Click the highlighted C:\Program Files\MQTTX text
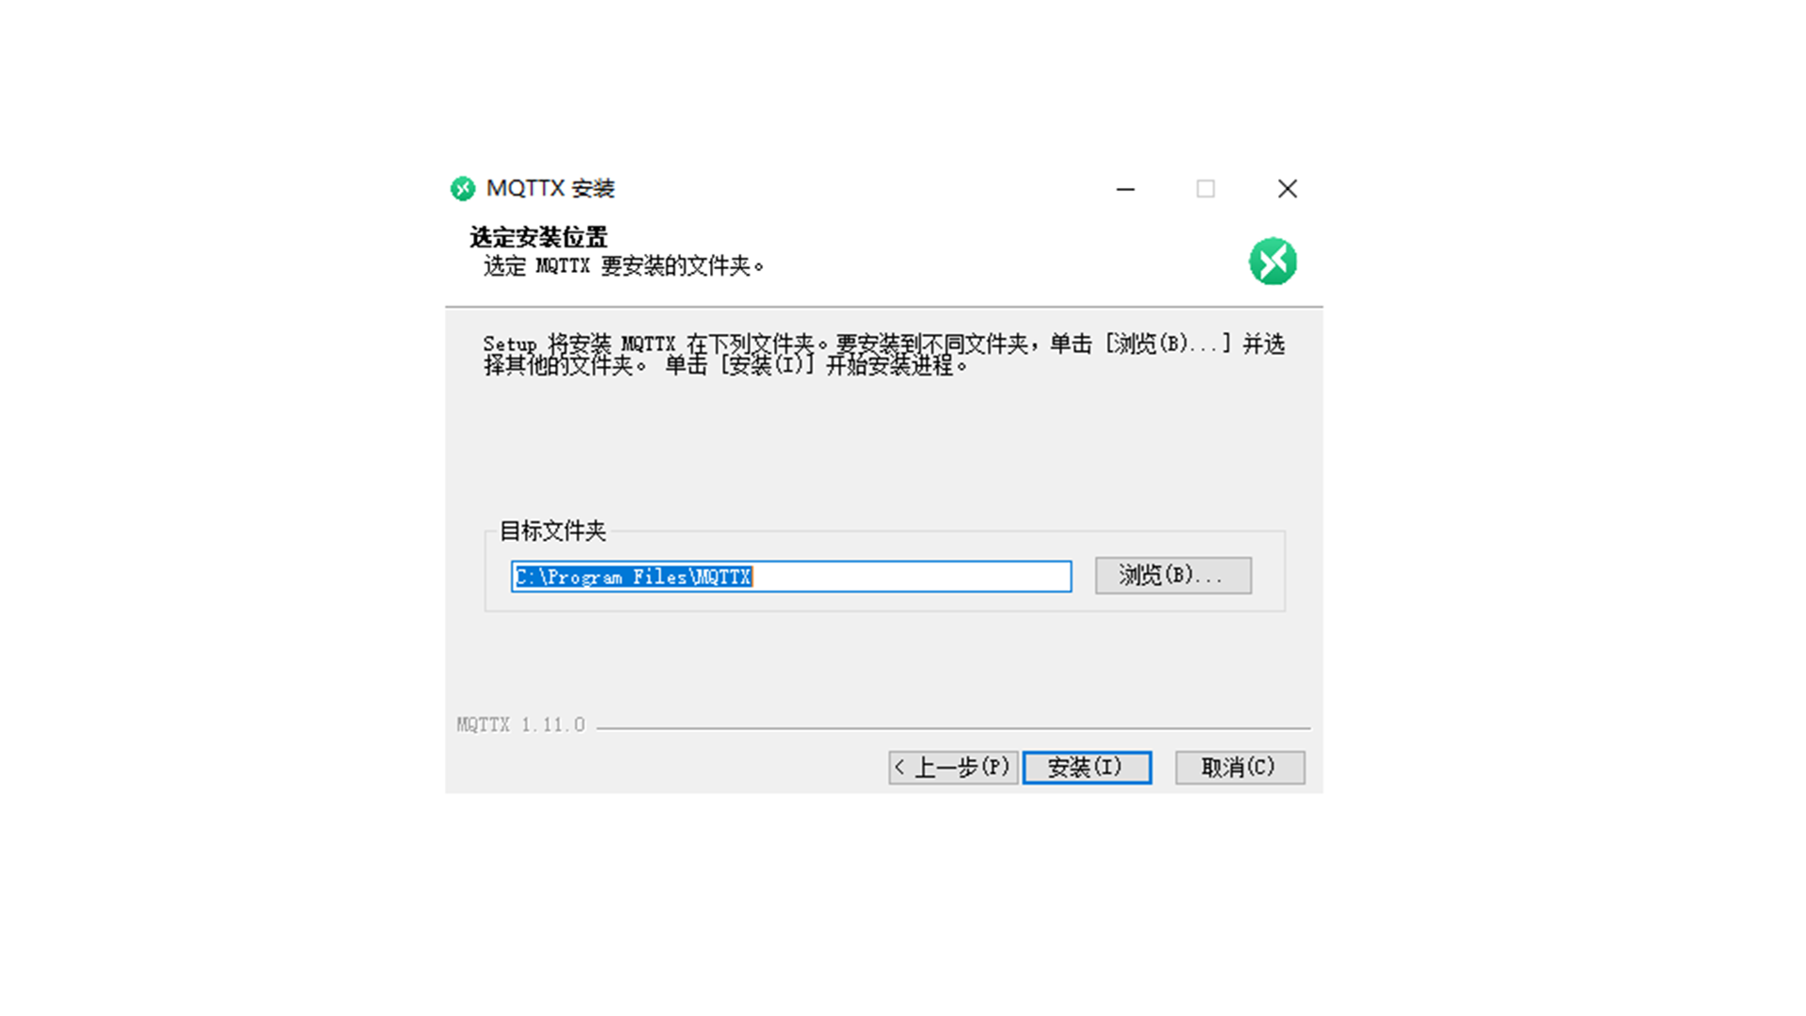Image resolution: width=1806 pixels, height=1016 pixels. 633,577
